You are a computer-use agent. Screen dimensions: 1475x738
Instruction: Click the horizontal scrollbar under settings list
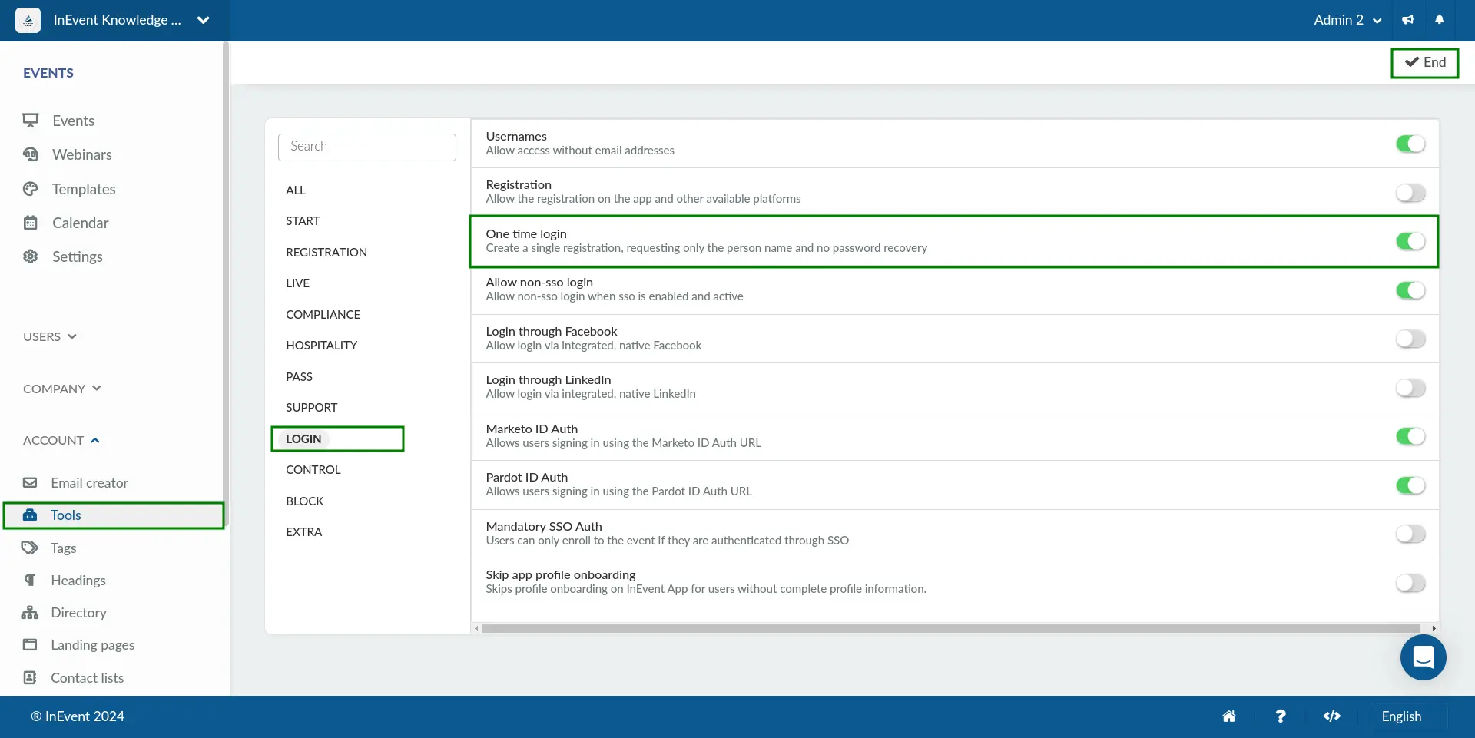pyautogui.click(x=951, y=628)
